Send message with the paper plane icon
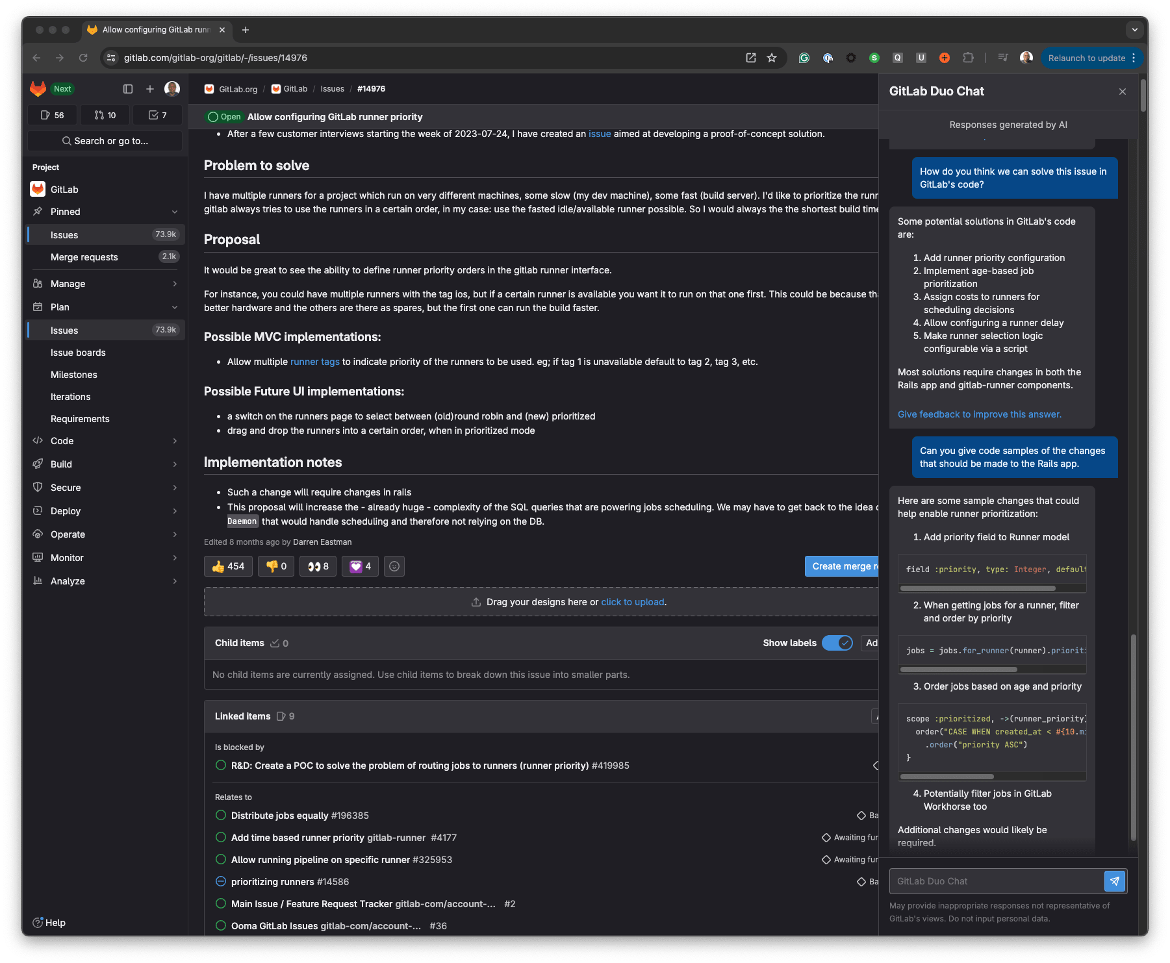Image resolution: width=1170 pixels, height=963 pixels. pos(1115,881)
